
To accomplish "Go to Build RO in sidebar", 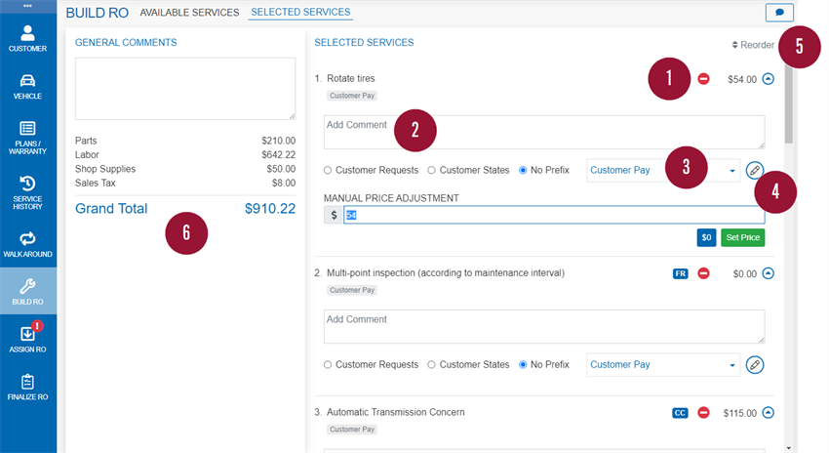I will pos(27,291).
